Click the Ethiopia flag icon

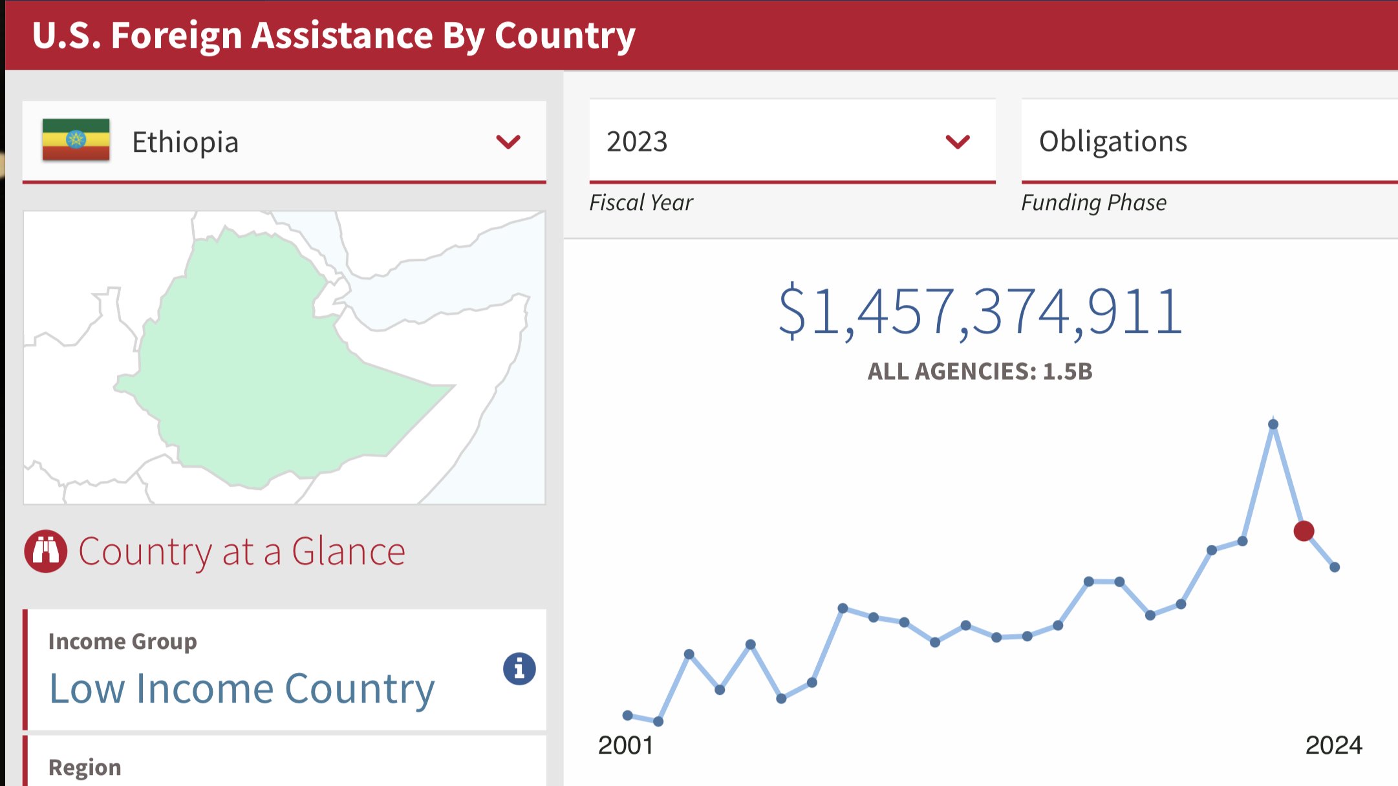(76, 140)
